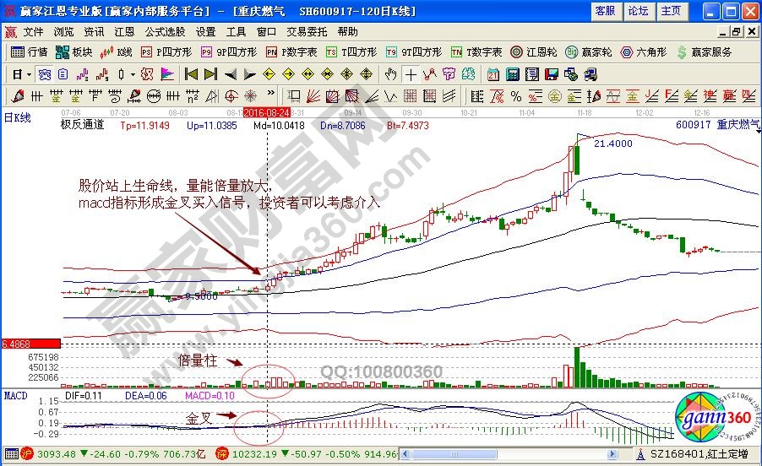Screen dimensions: 762x466
Task: Click the 论坛 forum button
Action: tap(638, 11)
